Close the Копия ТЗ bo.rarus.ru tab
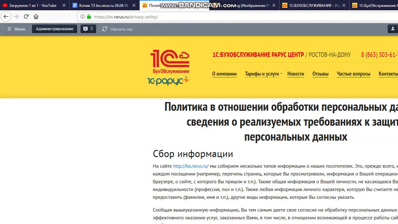 point(134,5)
